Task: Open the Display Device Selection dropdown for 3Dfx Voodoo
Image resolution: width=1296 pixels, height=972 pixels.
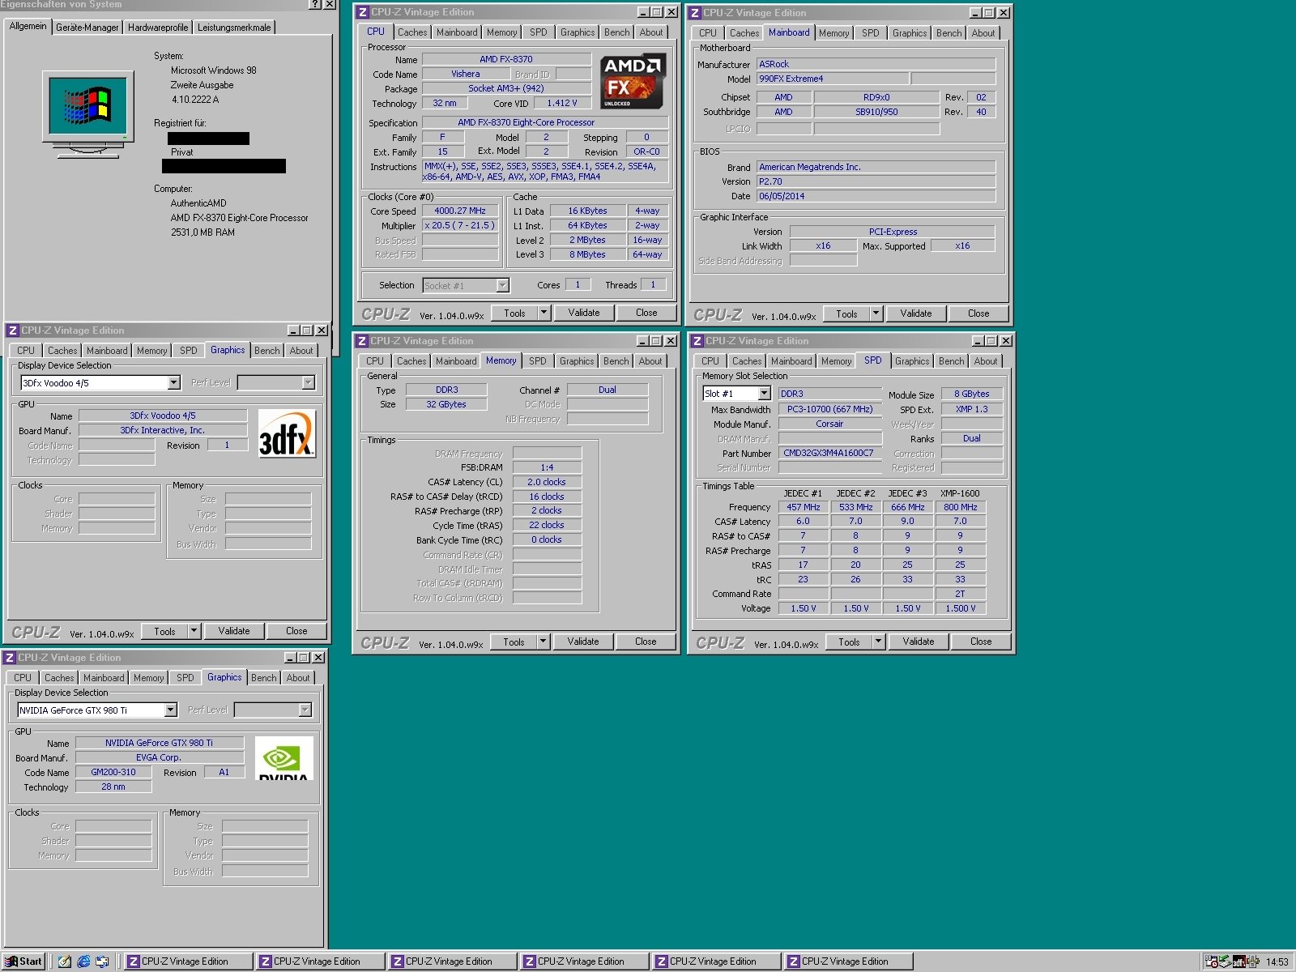Action: click(x=173, y=382)
